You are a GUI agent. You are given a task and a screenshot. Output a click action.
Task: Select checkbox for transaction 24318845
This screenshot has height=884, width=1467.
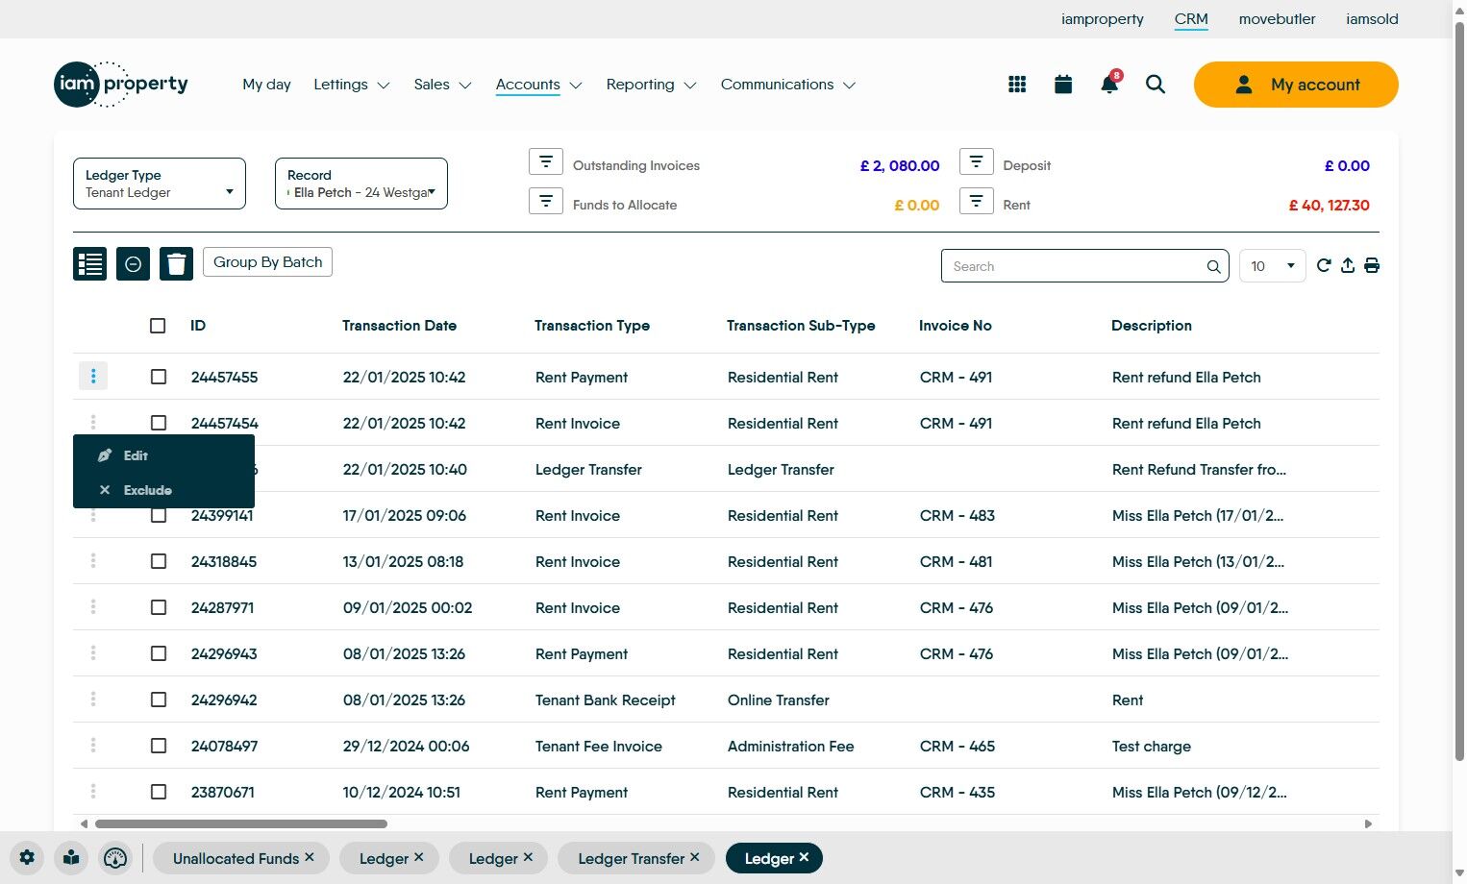pos(159,561)
